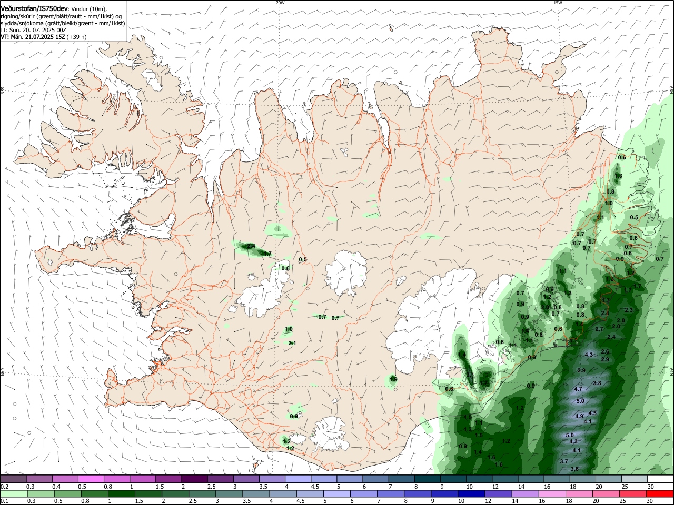The image size is (674, 505).
Task: Select the magenta snow legend swatch labeled 0.5
Action: click(x=91, y=479)
